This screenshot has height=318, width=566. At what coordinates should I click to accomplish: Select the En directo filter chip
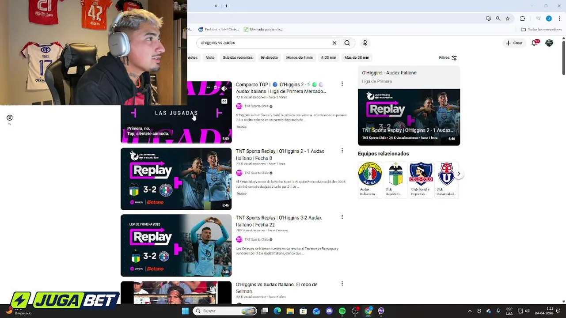pos(269,57)
